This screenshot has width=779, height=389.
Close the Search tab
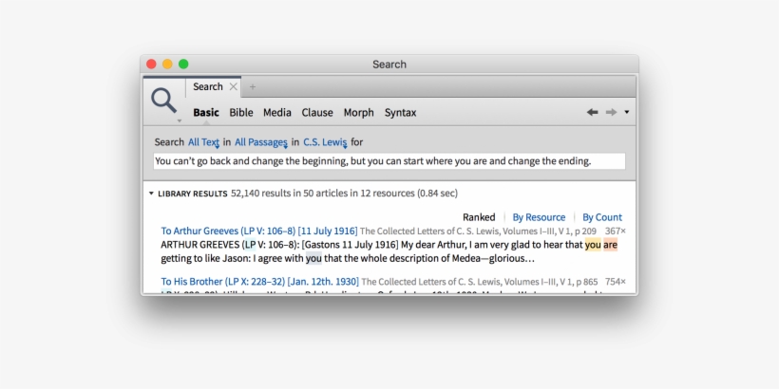point(233,87)
